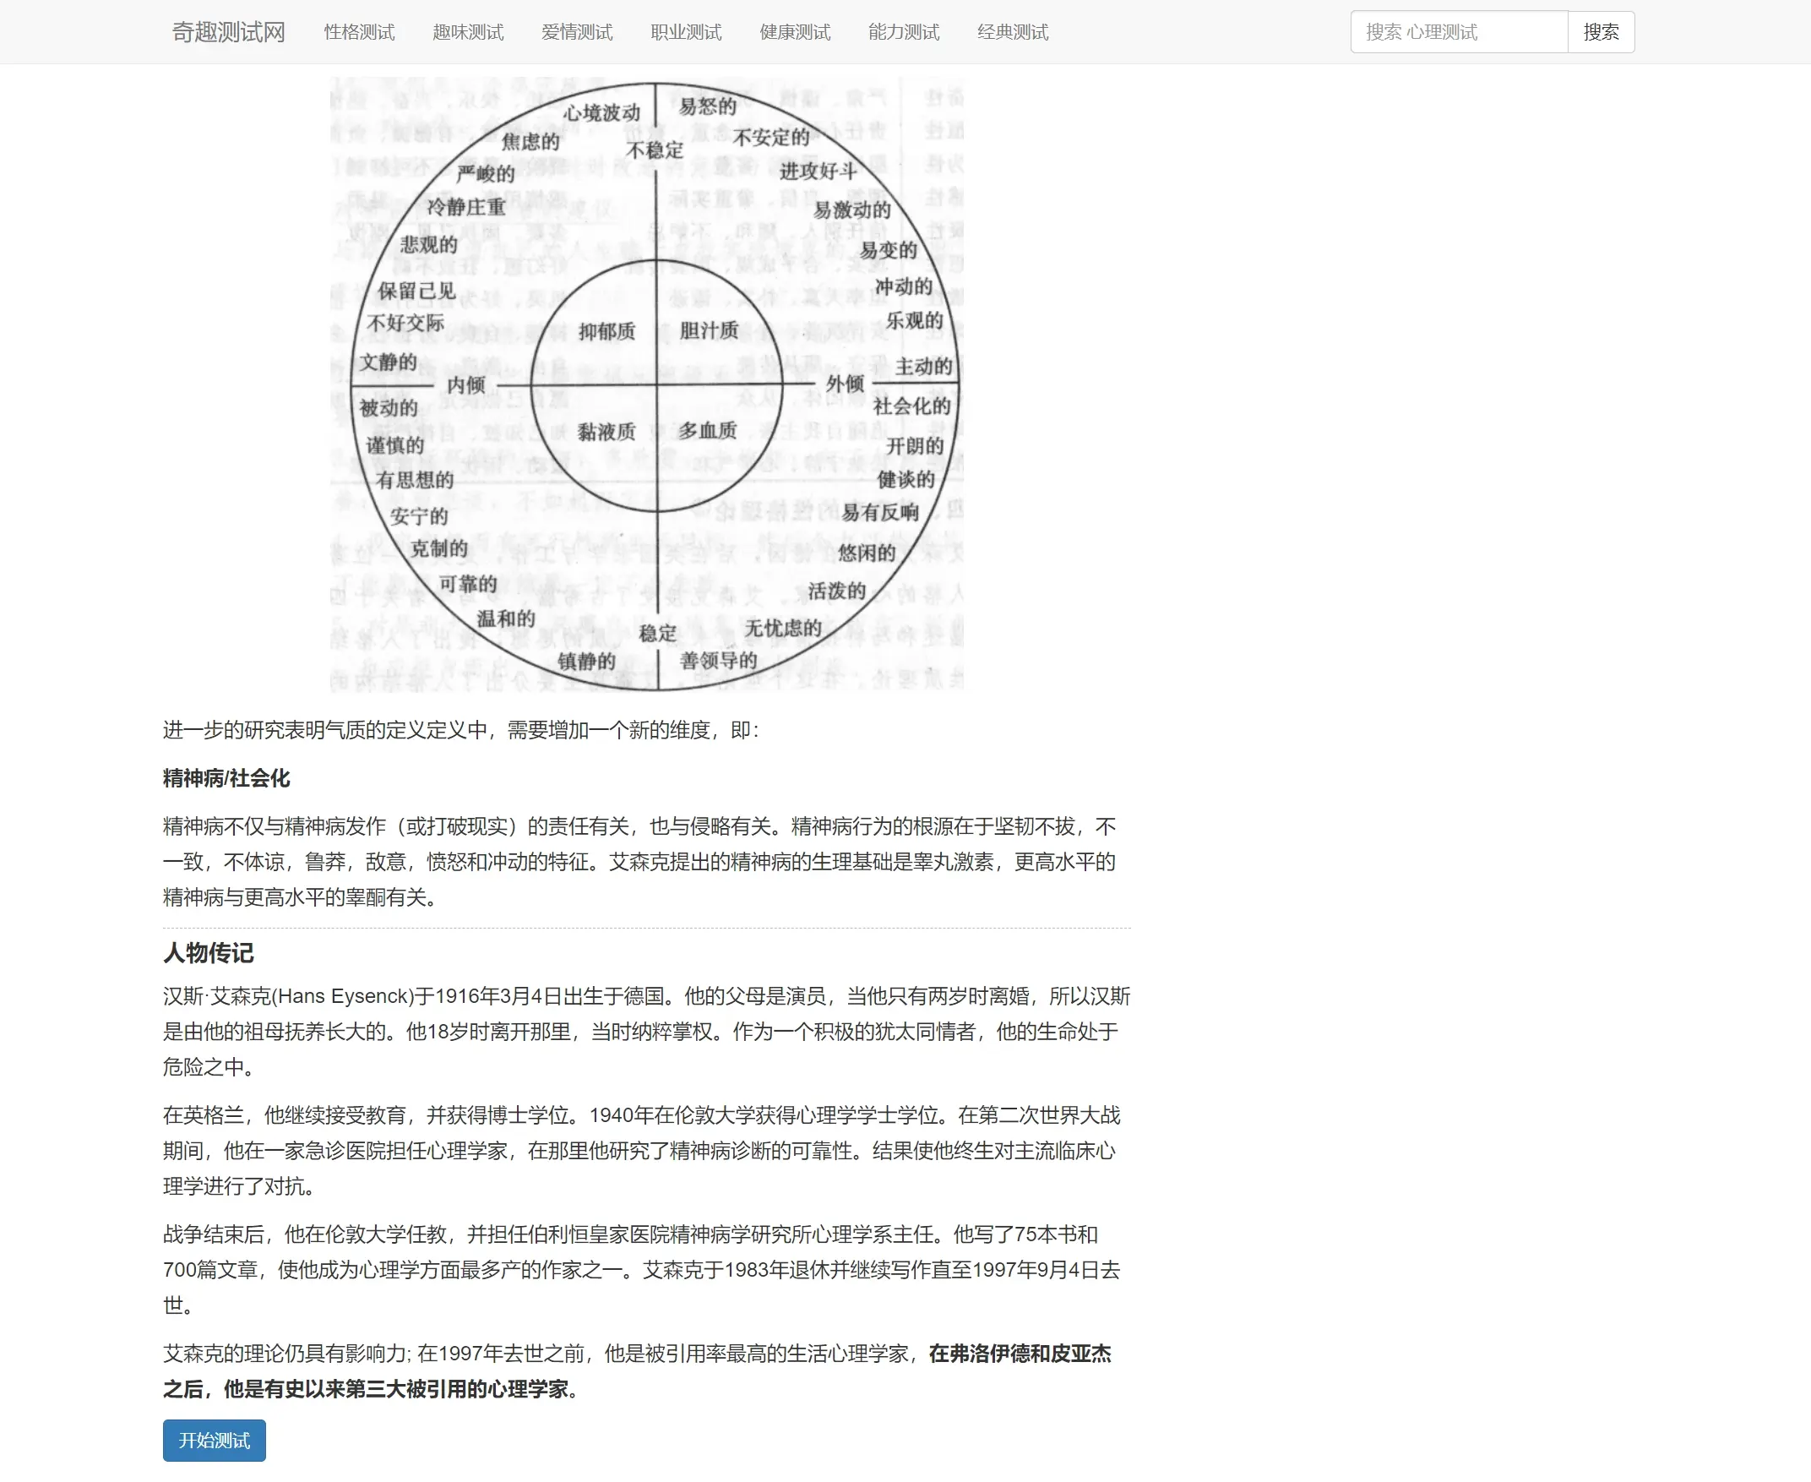1811x1482 pixels.
Task: Open the 经典测试 category
Action: [x=1012, y=32]
